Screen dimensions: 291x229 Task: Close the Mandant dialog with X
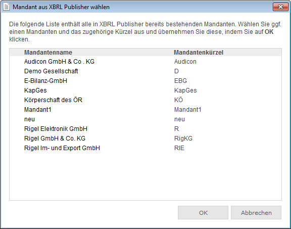pyautogui.click(x=280, y=7)
